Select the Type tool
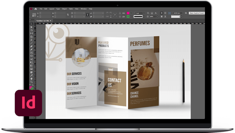235x133 pixels. coord(31,40)
